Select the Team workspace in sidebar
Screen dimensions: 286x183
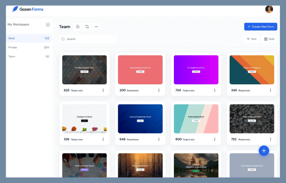tap(29, 56)
